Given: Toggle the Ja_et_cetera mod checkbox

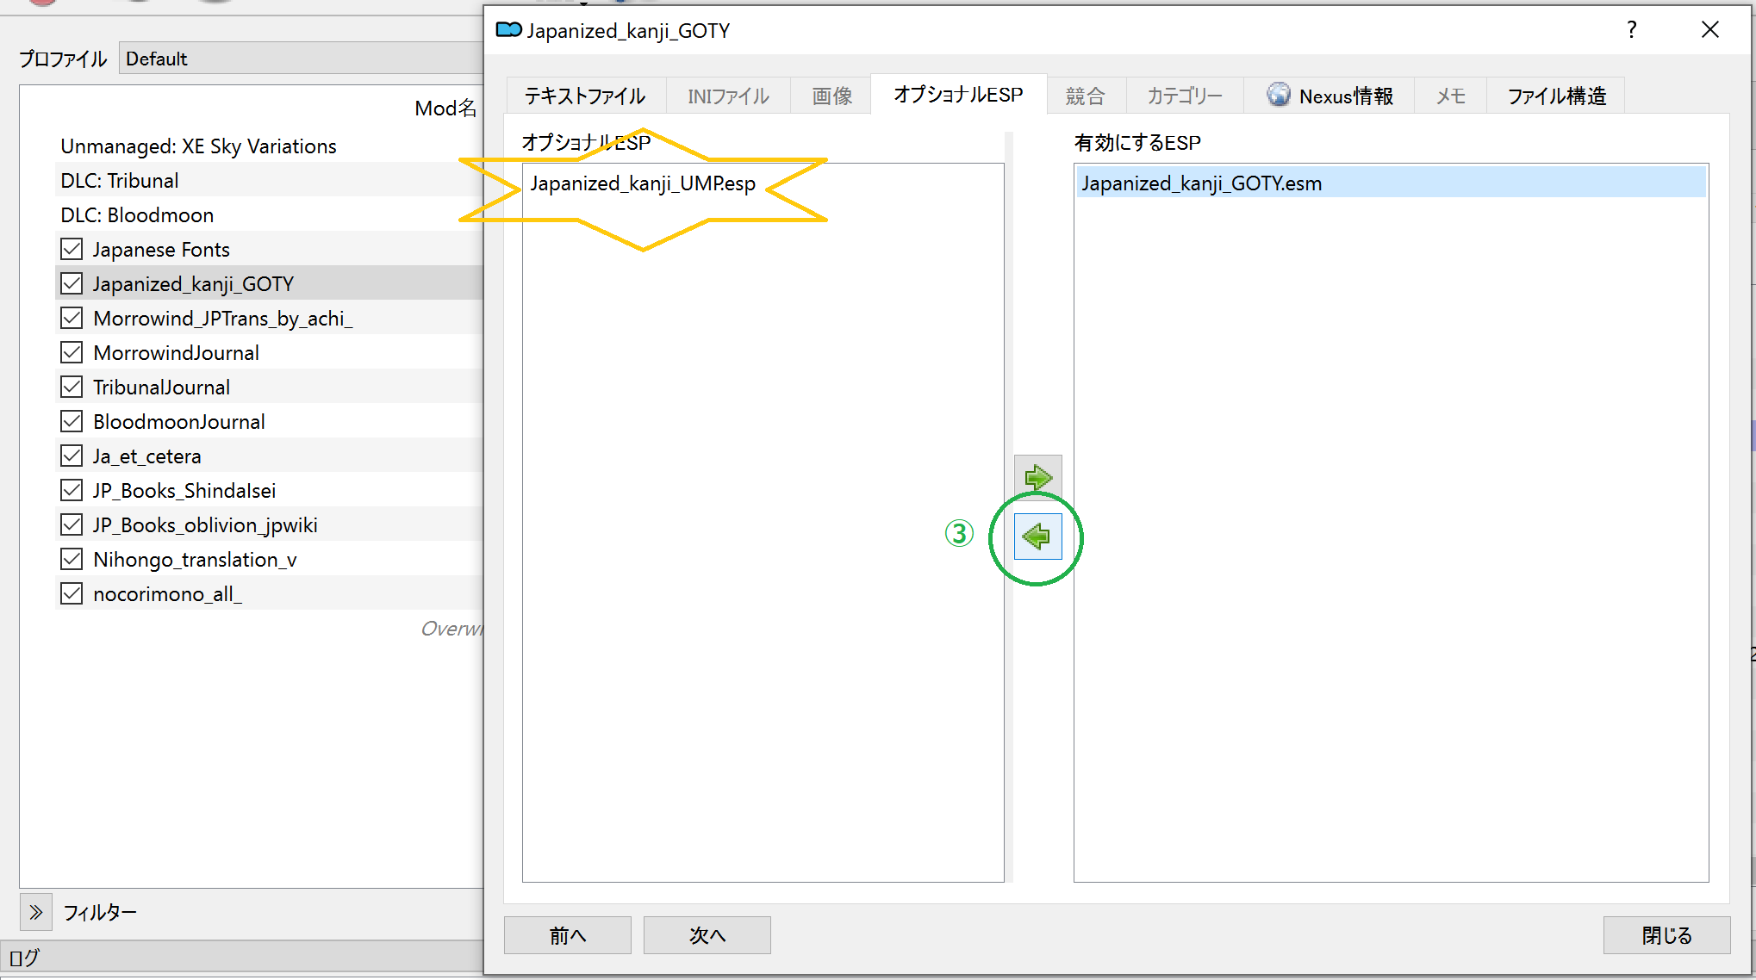Looking at the screenshot, I should pyautogui.click(x=72, y=456).
